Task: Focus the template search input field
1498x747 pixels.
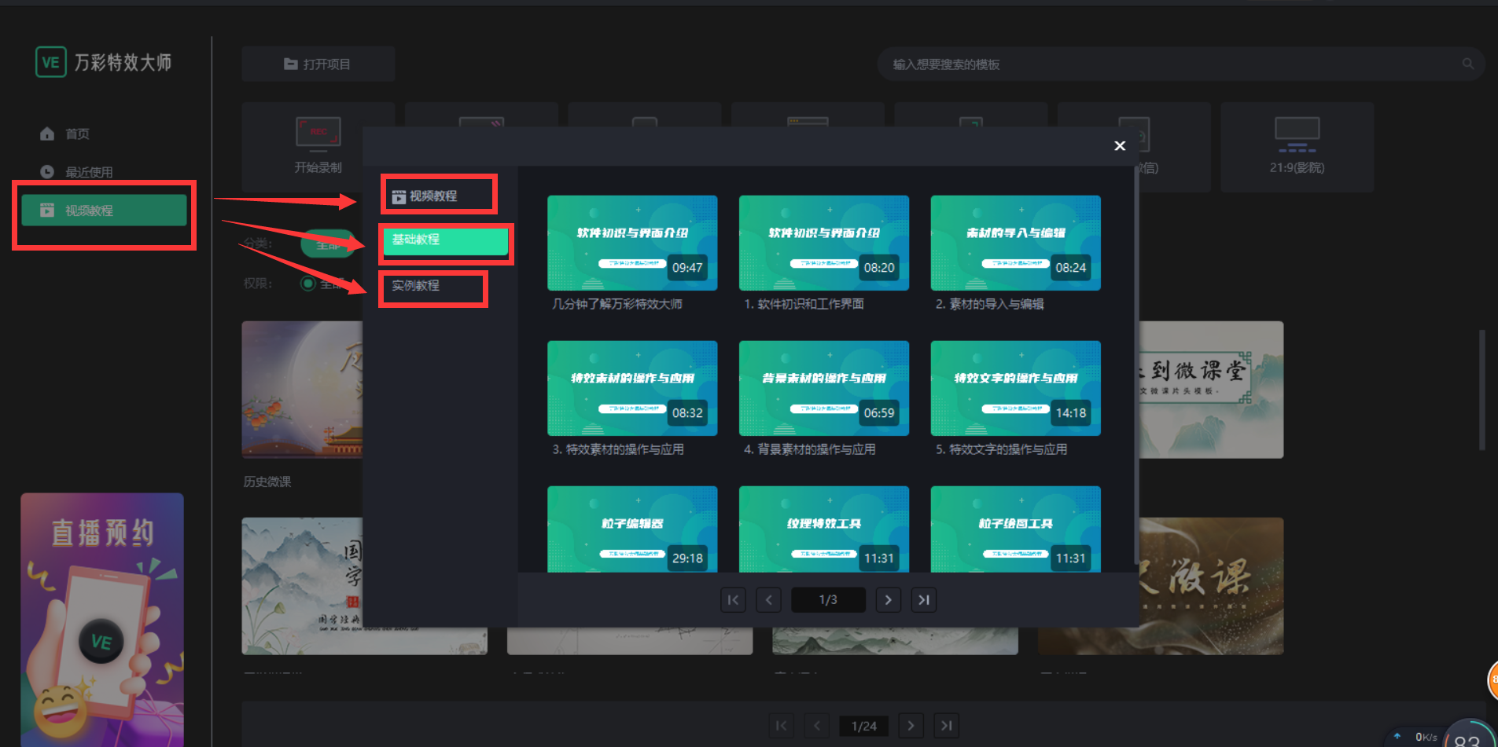Action: coord(1172,64)
